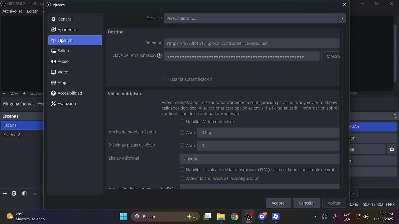Image resolution: width=399 pixels, height=224 pixels.
Task: Open the Editar menu in OBS
Action: (x=32, y=11)
